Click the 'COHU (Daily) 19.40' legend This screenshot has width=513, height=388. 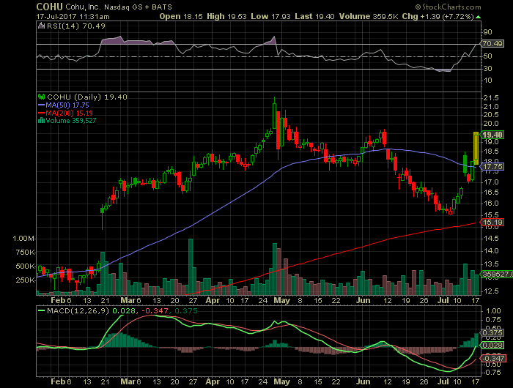pos(87,97)
